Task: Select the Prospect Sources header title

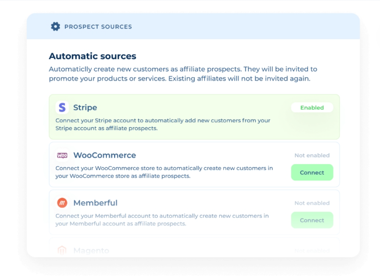Action: pos(98,27)
